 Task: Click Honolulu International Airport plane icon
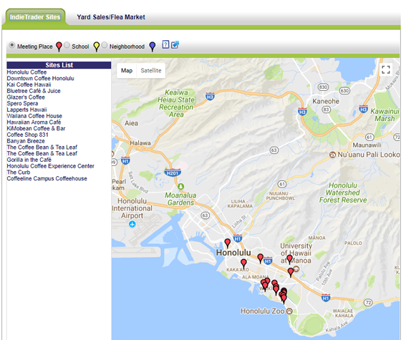132,224
